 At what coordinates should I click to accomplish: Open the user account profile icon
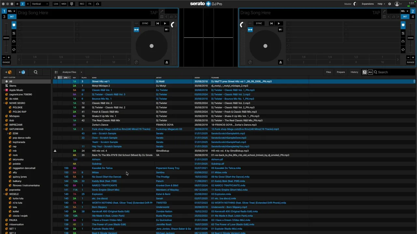[397, 4]
